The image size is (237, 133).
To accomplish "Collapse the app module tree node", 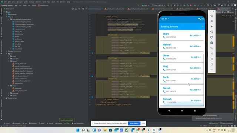I will pyautogui.click(x=4, y=12).
